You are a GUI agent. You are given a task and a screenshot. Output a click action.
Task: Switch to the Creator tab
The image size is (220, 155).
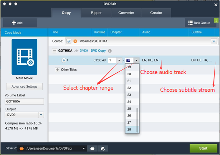point(156,13)
